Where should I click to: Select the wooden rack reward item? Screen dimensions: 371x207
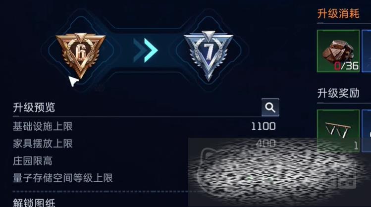338,131
